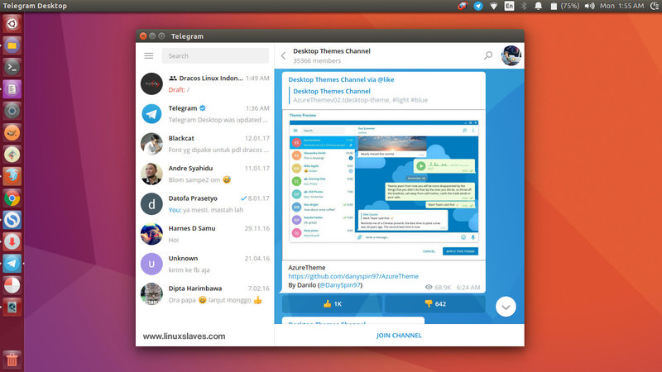Click the Search field in Telegram
Viewport: 662px width, 372px height.
pyautogui.click(x=215, y=55)
